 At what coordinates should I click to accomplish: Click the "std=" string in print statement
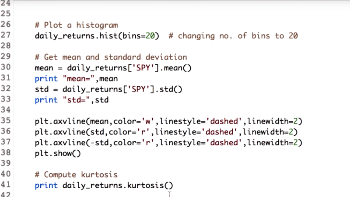(x=76, y=100)
